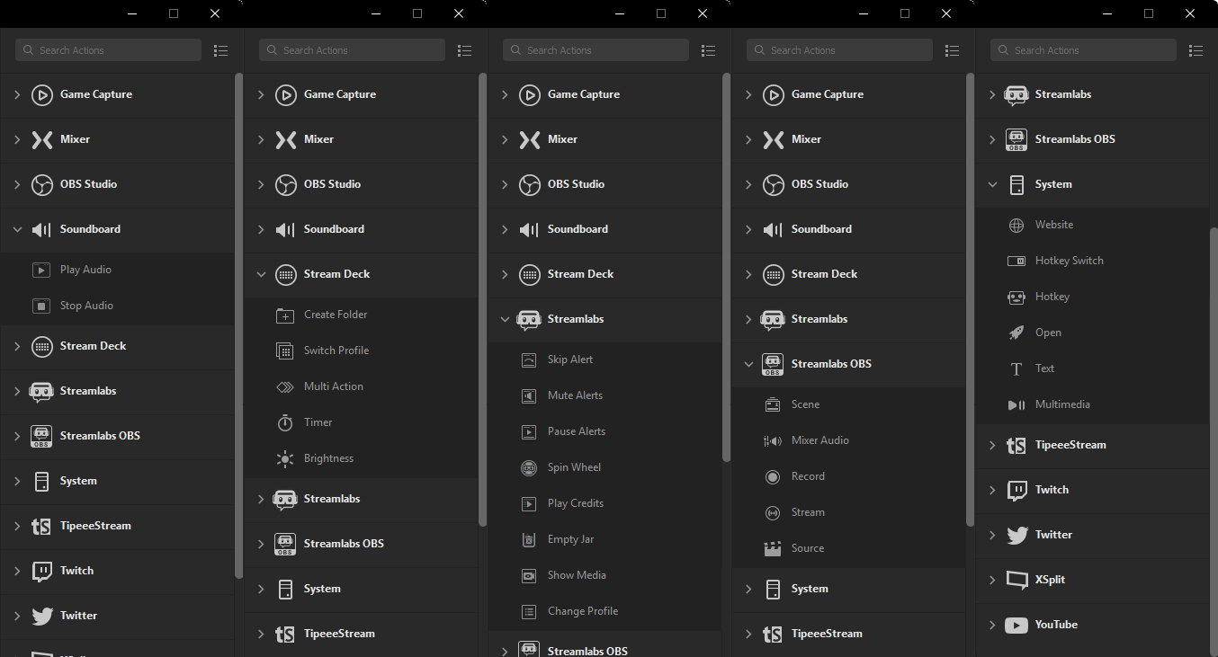The width and height of the screenshot is (1218, 657).
Task: Expand Mixer in the panel showing Create Folder
Action: (x=261, y=139)
